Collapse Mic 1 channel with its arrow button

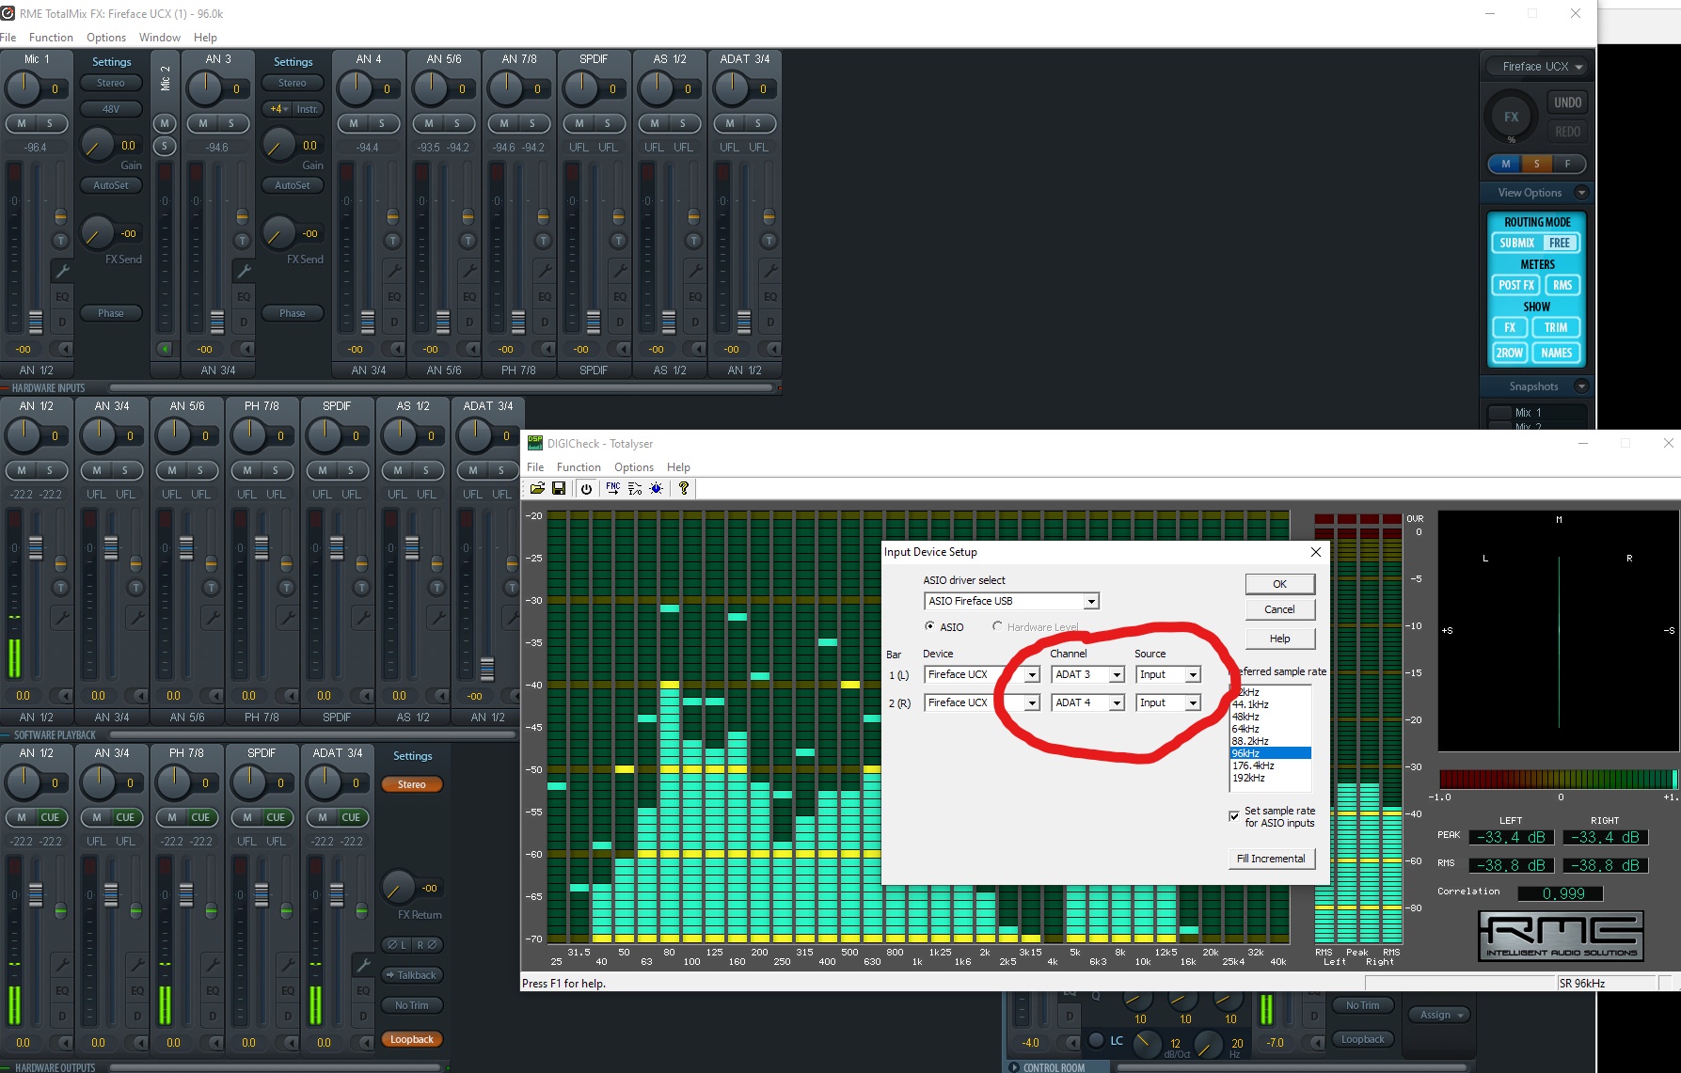(x=65, y=349)
